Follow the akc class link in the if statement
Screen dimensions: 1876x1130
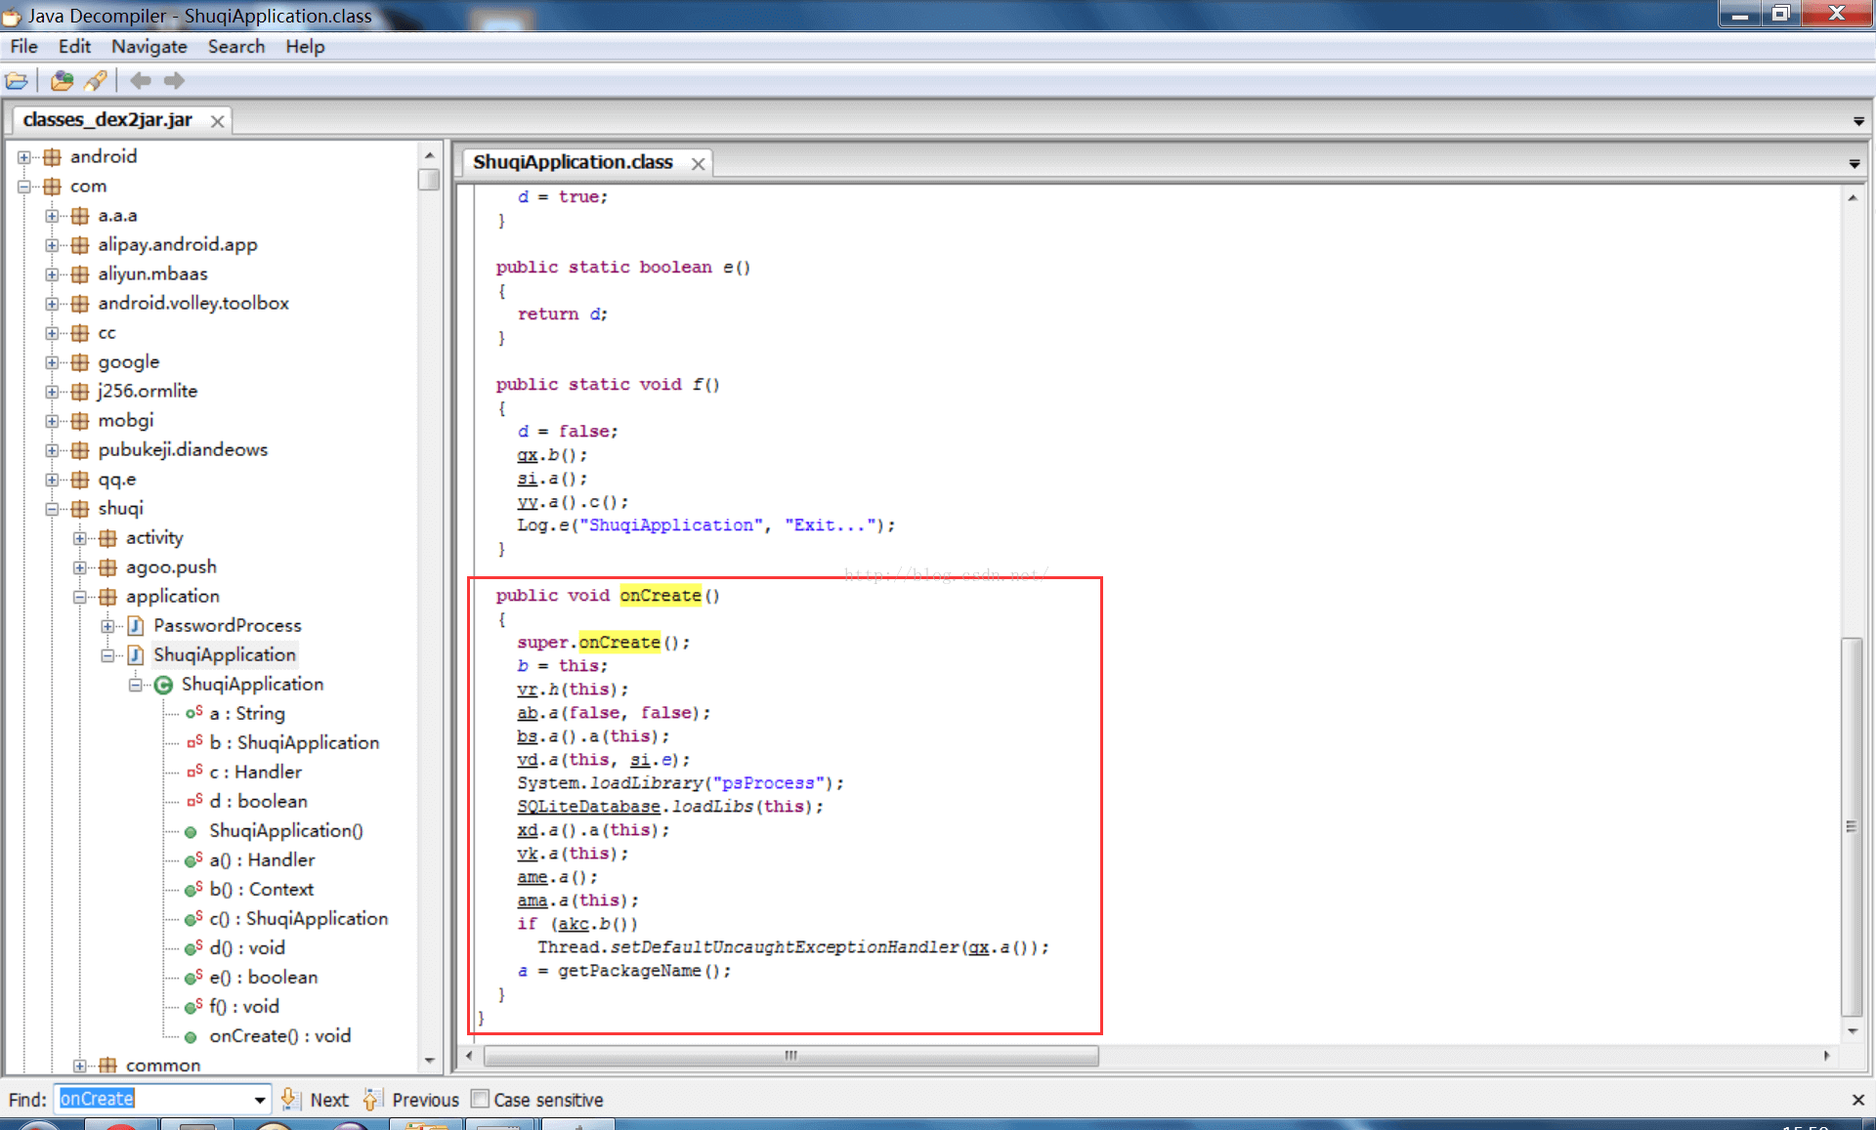(574, 924)
